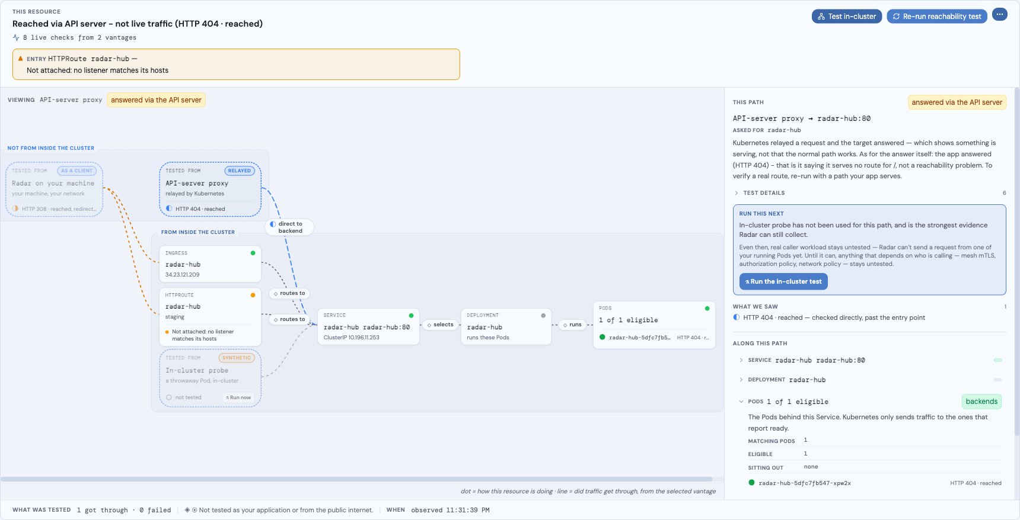Click the lower 'routes to' edge label
Image resolution: width=1020 pixels, height=520 pixels.
click(289, 319)
